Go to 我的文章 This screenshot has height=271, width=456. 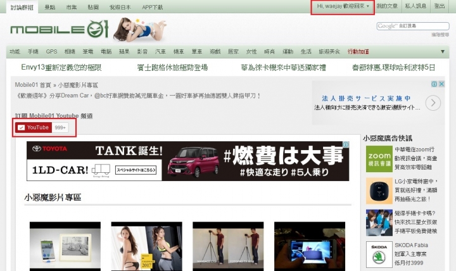point(387,6)
